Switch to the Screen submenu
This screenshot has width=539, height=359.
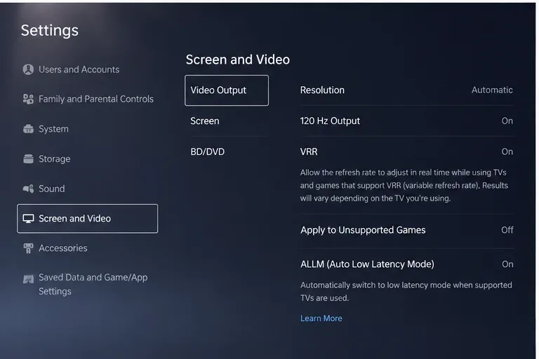pyautogui.click(x=205, y=121)
